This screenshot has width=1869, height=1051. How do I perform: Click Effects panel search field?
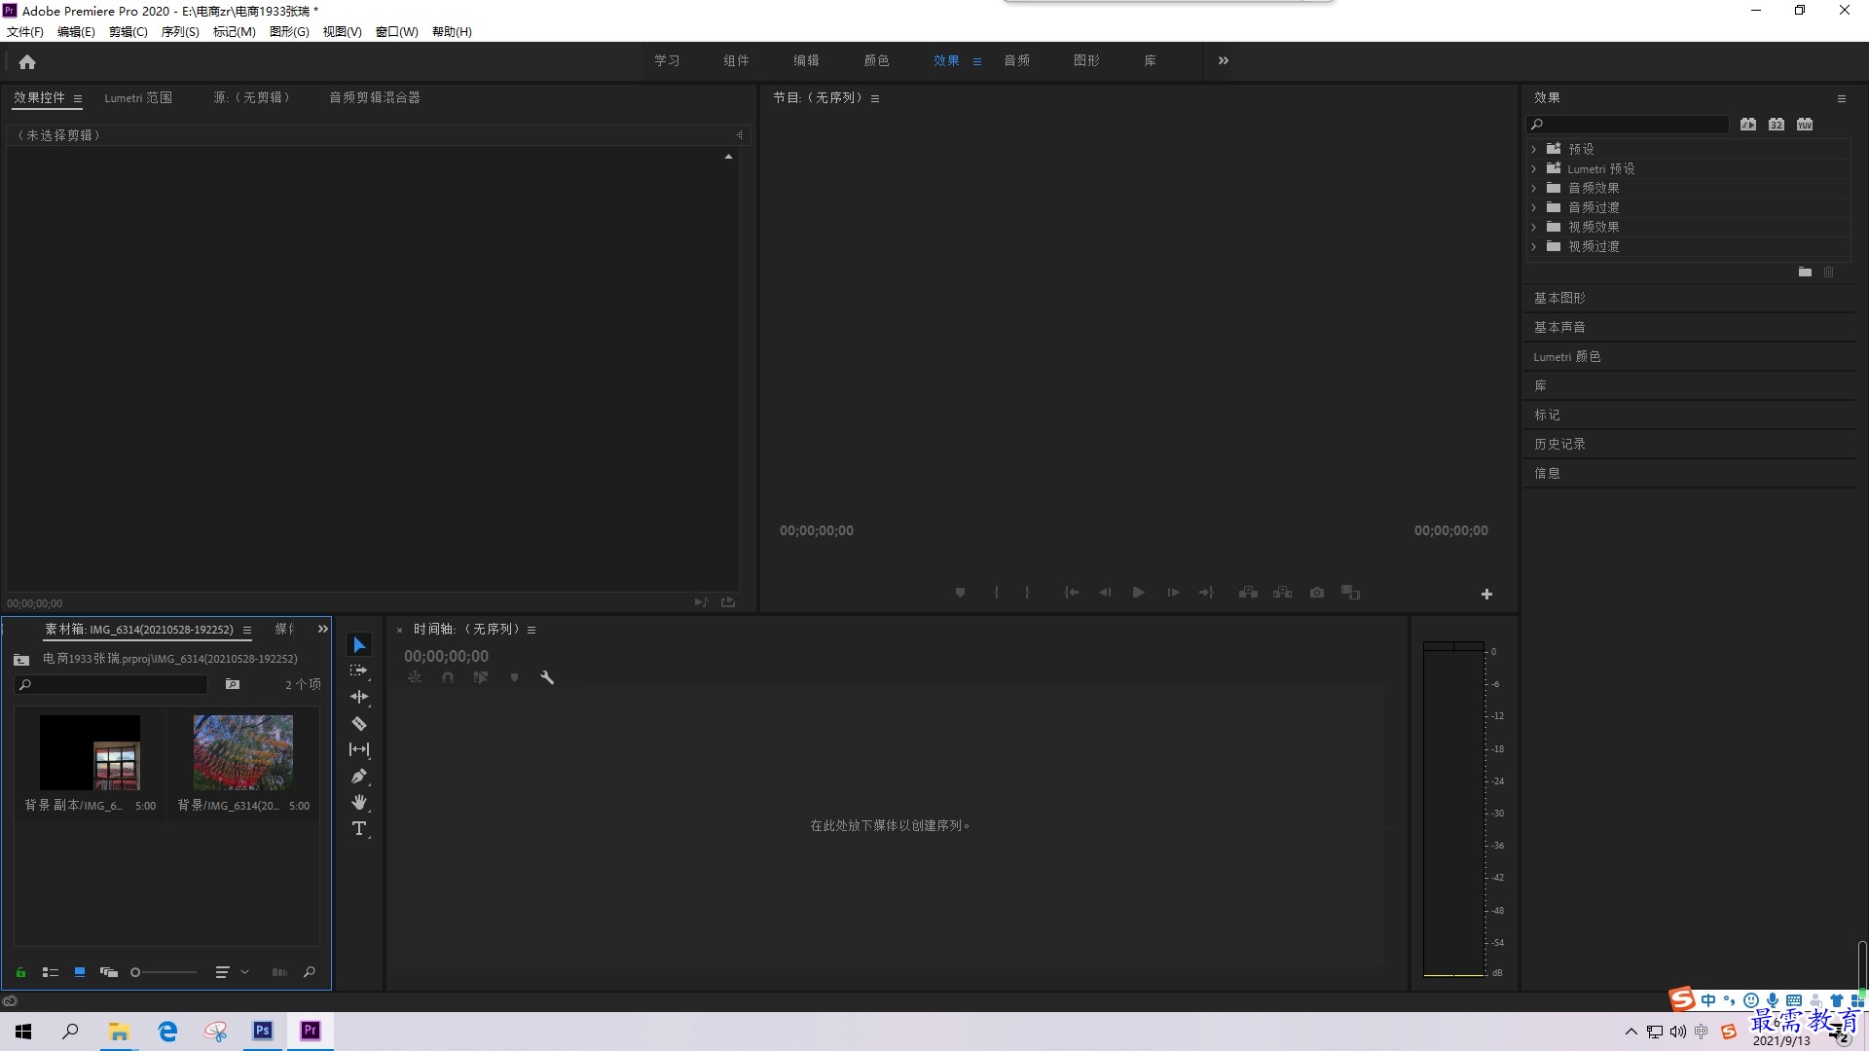[1628, 125]
